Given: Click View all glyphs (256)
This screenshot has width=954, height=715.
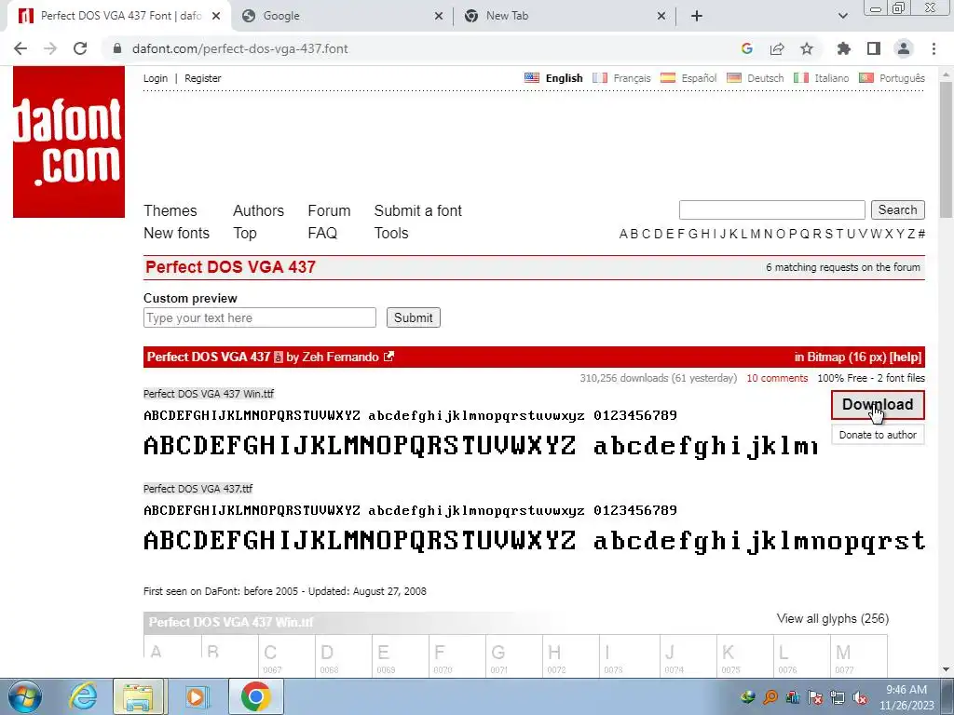Looking at the screenshot, I should click(832, 618).
